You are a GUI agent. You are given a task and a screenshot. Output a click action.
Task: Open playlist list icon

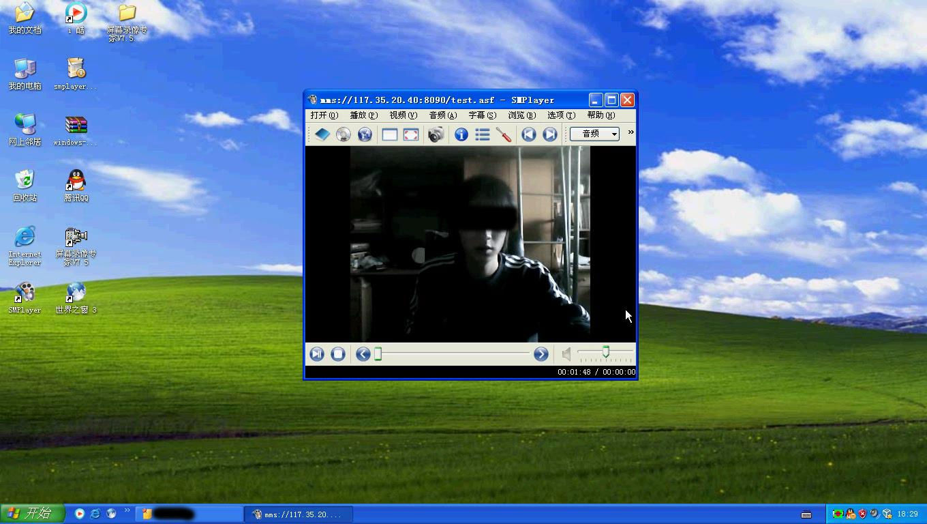pos(483,134)
